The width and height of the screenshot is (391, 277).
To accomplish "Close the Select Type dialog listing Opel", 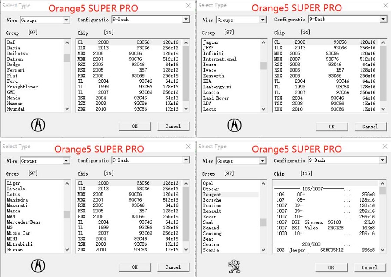I will (385, 147).
